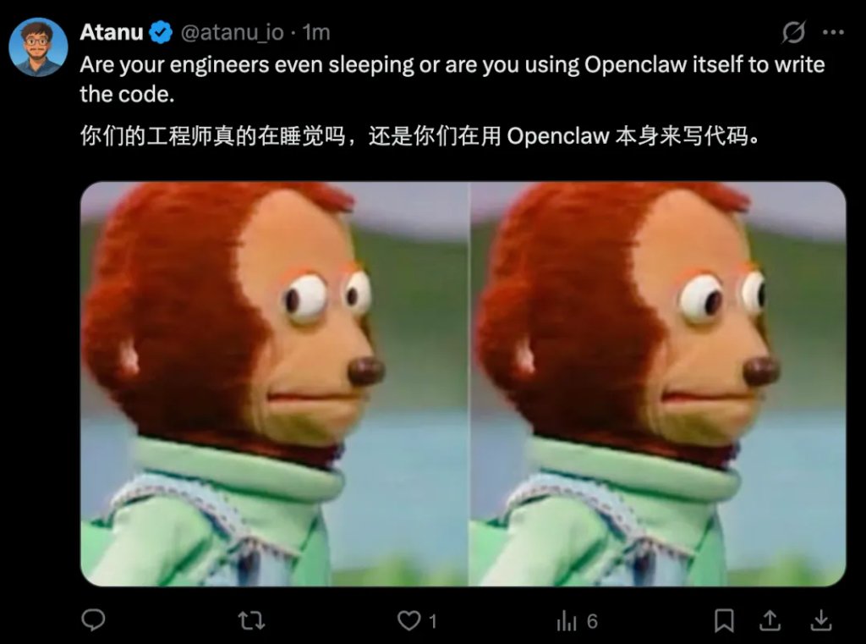This screenshot has width=866, height=644.
Task: Click the English tweet text about Openclaw
Action: click(452, 80)
